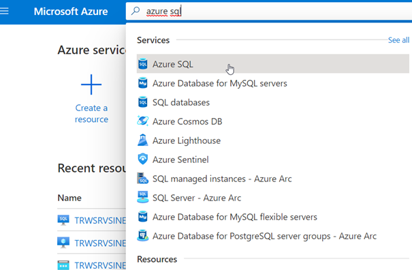
Task: Open third TRWSRVSINE recent resource
Action: [100, 265]
